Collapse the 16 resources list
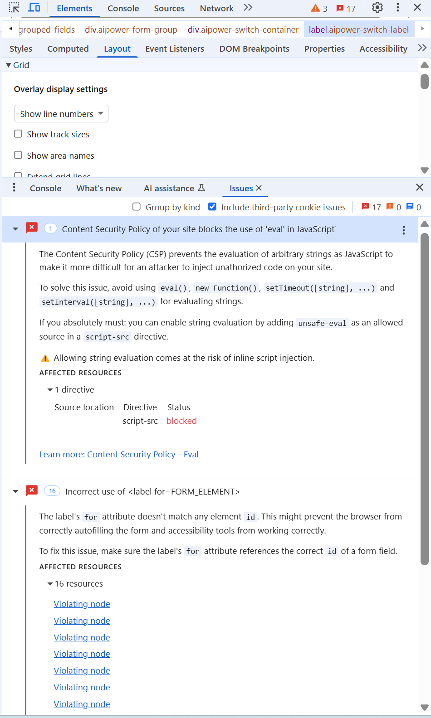This screenshot has height=718, width=431. click(50, 584)
